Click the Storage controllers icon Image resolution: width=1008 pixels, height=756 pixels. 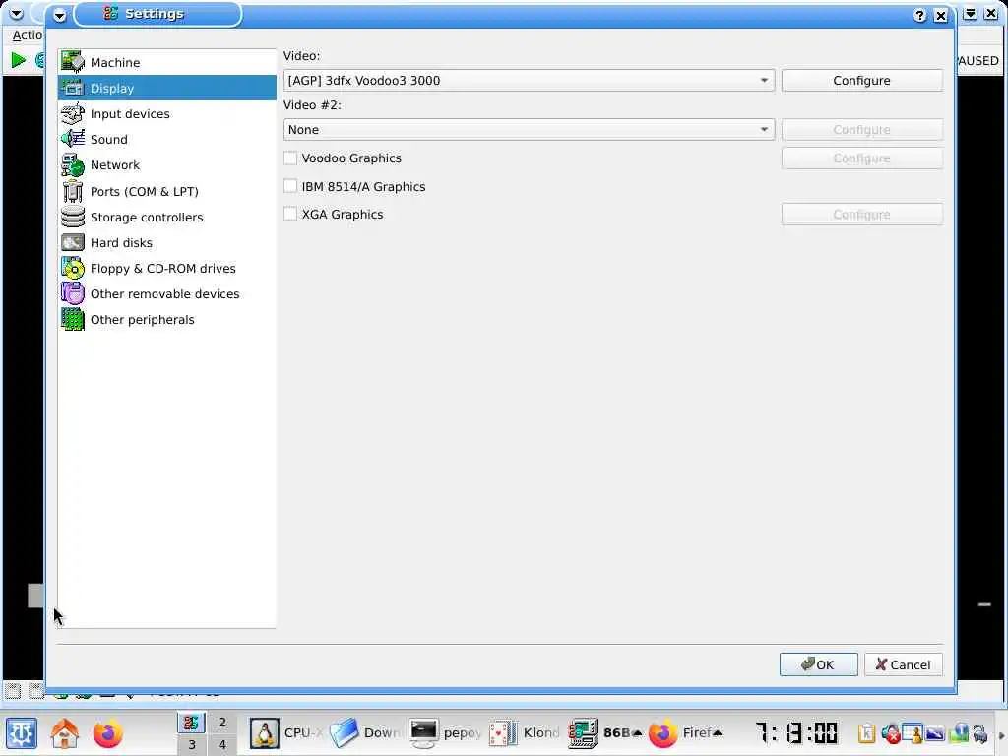[x=73, y=218]
